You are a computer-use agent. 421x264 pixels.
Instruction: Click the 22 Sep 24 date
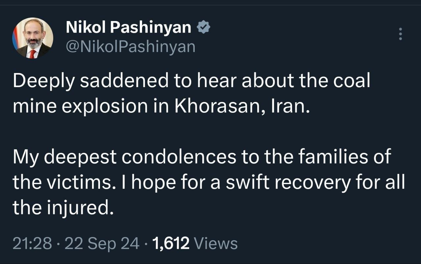point(102,244)
